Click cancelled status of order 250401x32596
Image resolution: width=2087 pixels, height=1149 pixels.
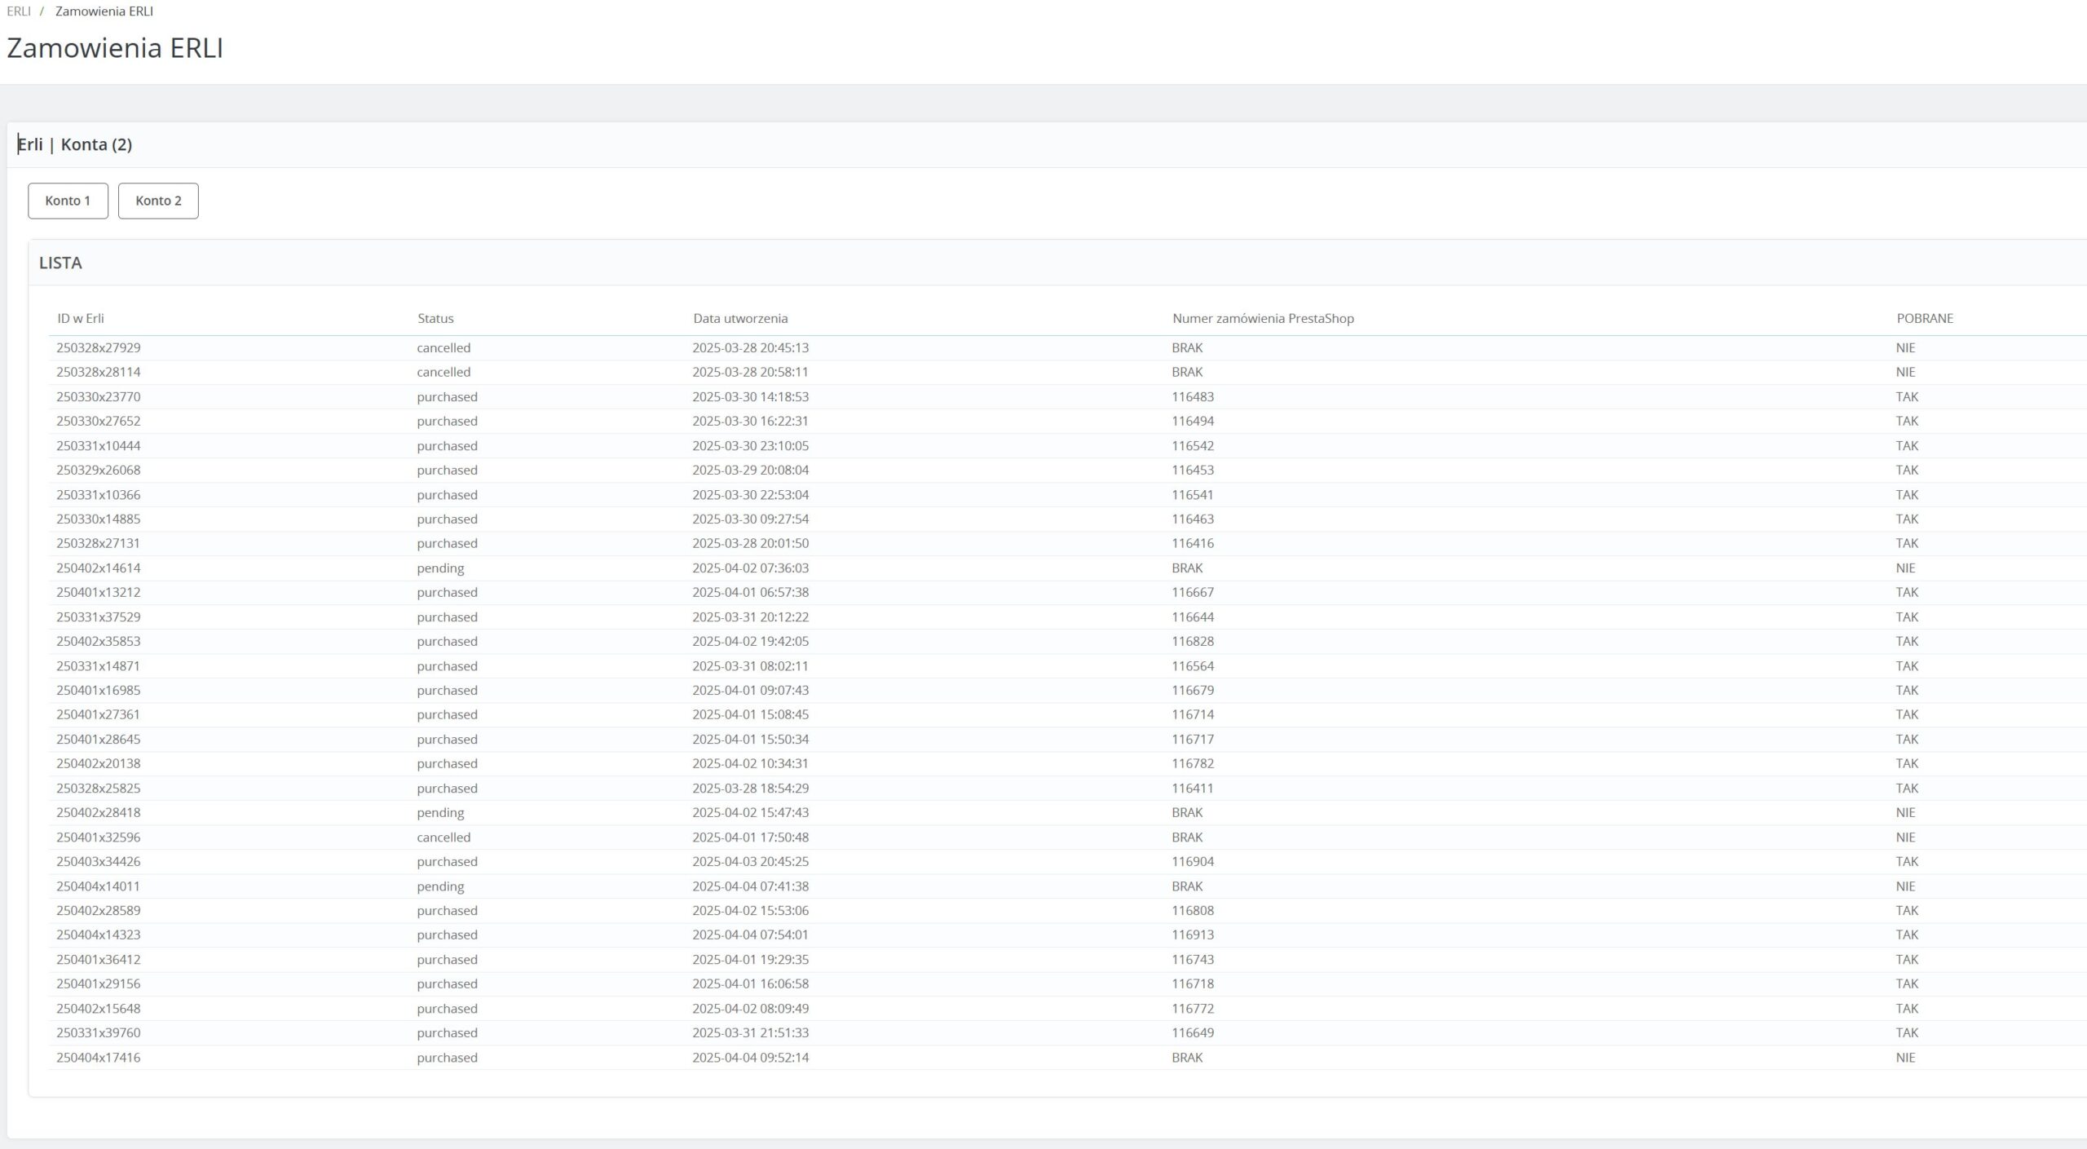coord(443,837)
